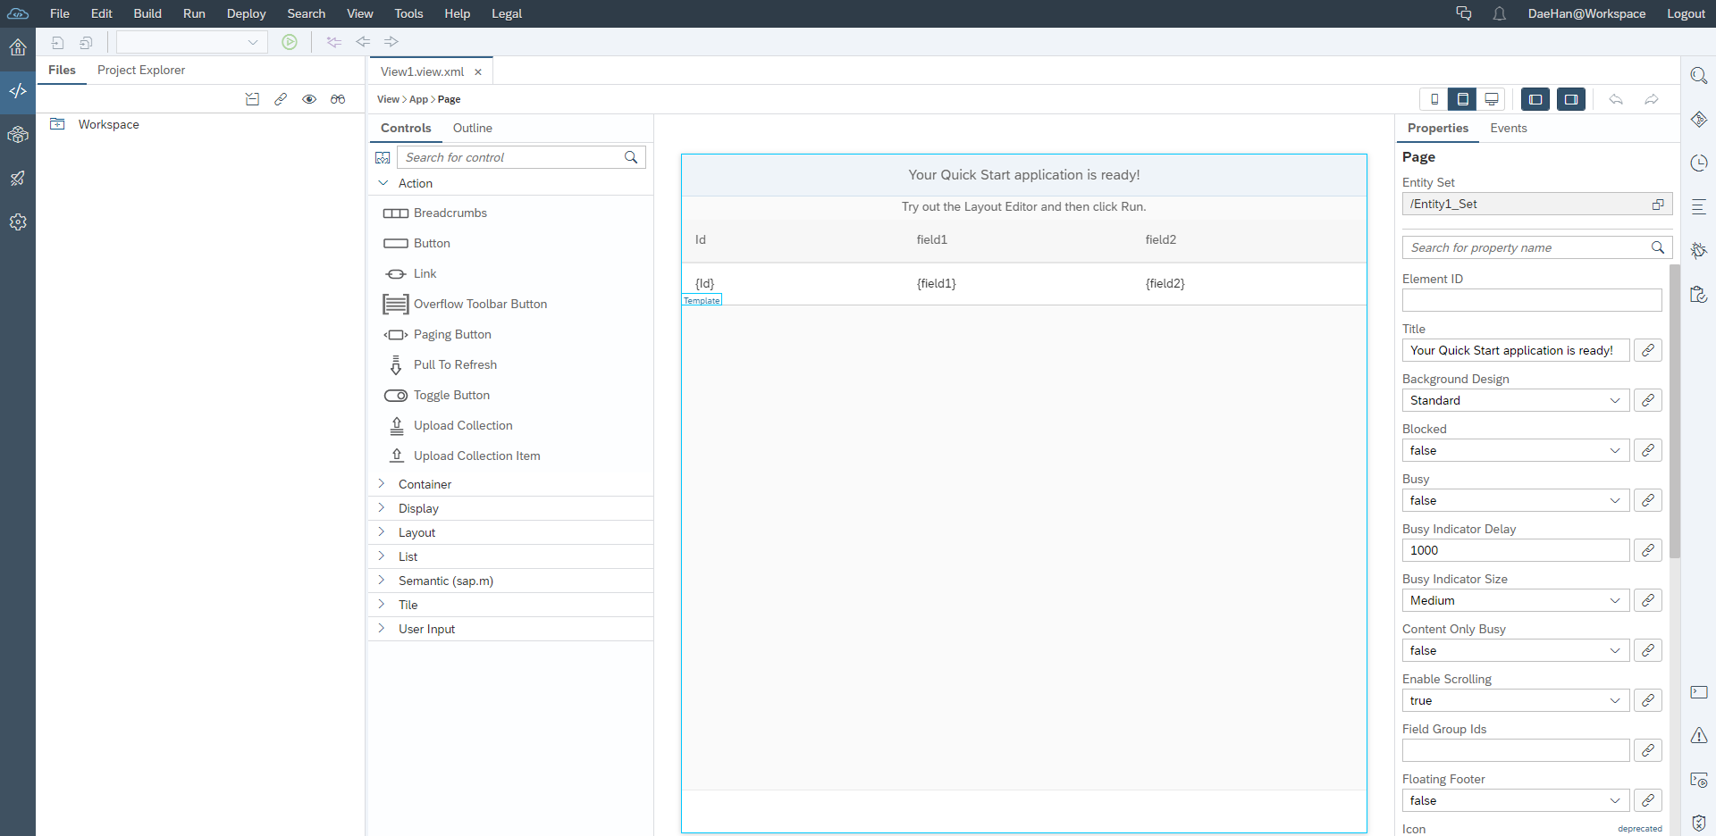Open the debugger bug icon
This screenshot has width=1716, height=836.
coord(1699,250)
